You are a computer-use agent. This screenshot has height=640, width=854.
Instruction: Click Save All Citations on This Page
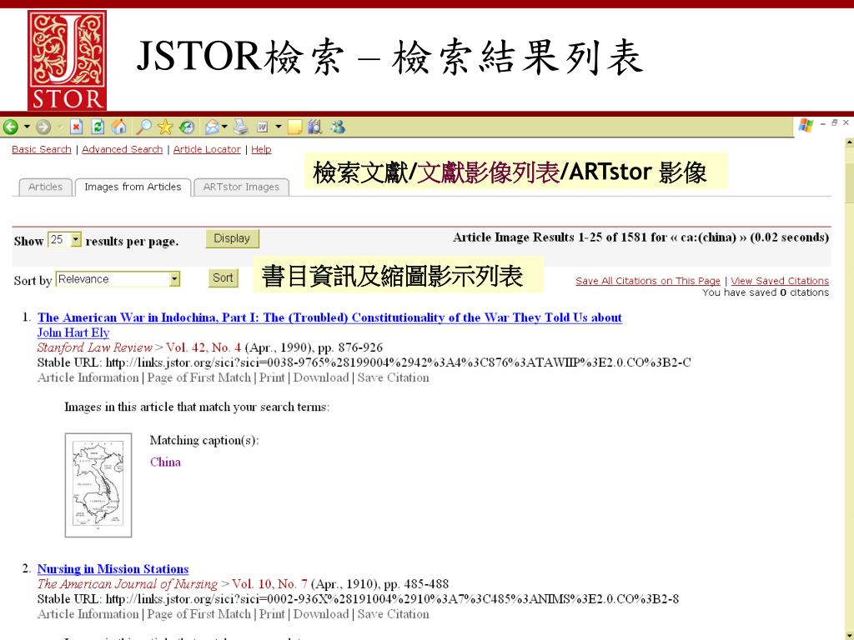(647, 281)
